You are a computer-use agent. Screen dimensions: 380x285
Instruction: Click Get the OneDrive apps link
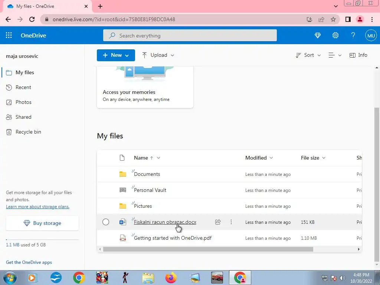(29, 262)
